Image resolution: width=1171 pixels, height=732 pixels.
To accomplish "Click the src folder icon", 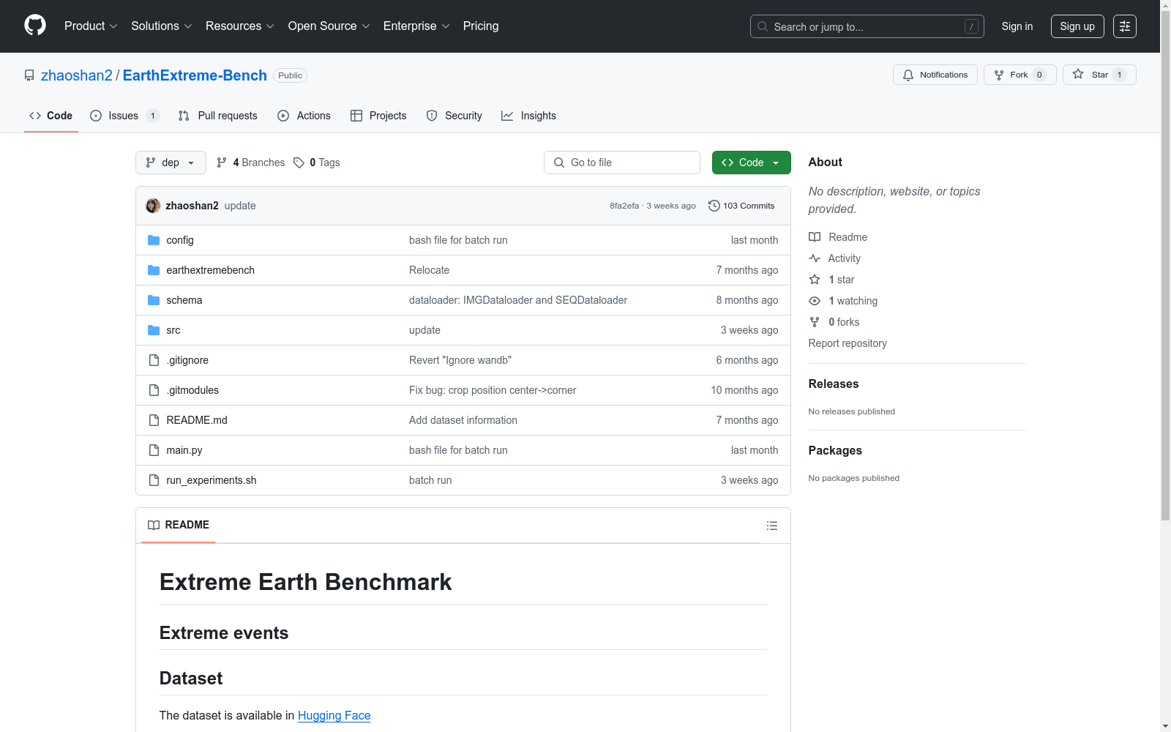I will point(154,330).
